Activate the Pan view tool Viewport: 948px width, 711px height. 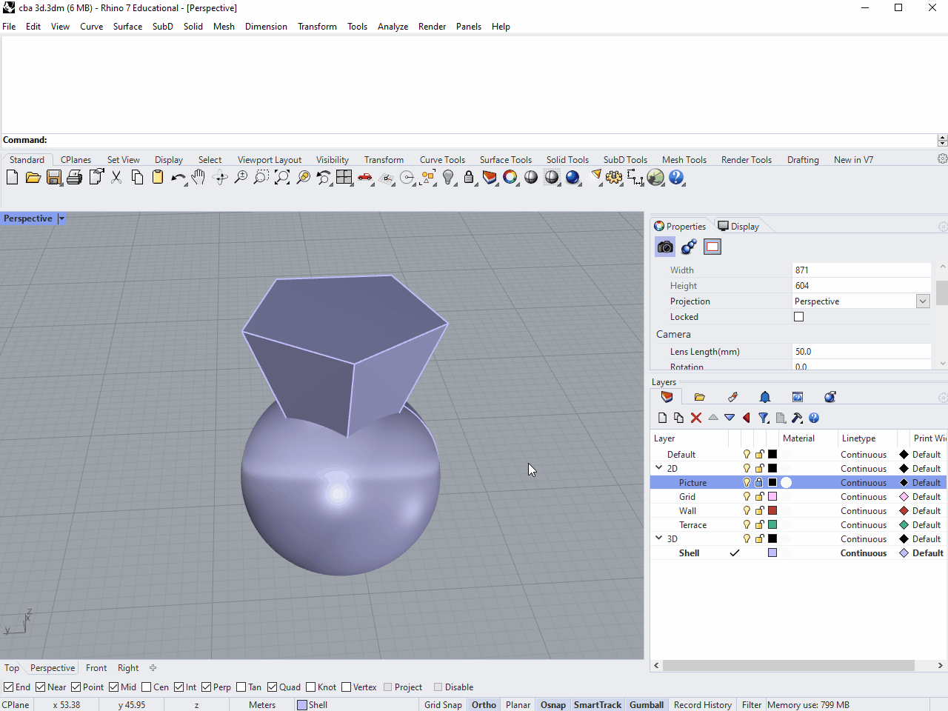[198, 178]
